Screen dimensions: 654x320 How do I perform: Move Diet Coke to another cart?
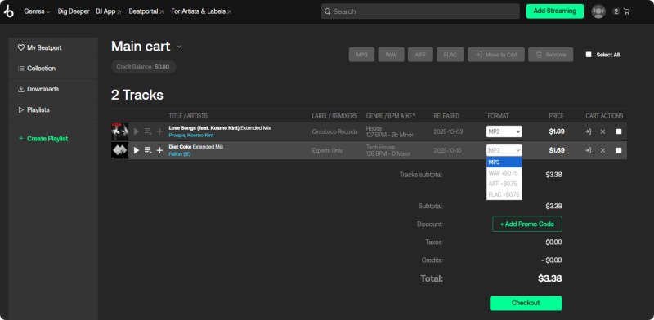(588, 150)
